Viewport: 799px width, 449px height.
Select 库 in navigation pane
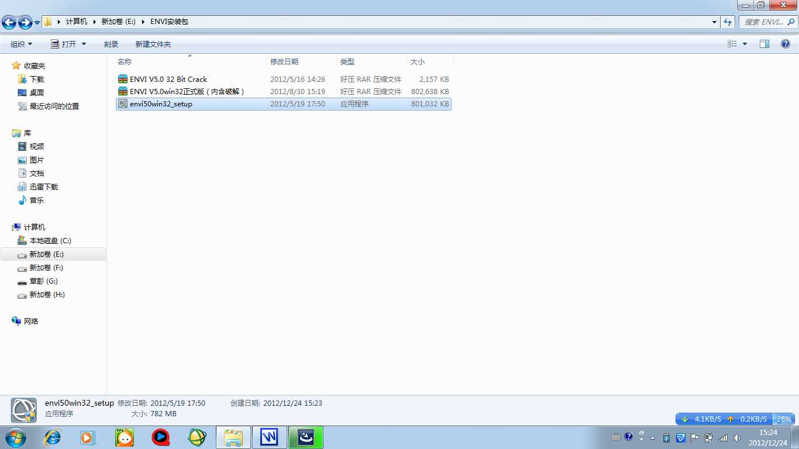pos(27,133)
